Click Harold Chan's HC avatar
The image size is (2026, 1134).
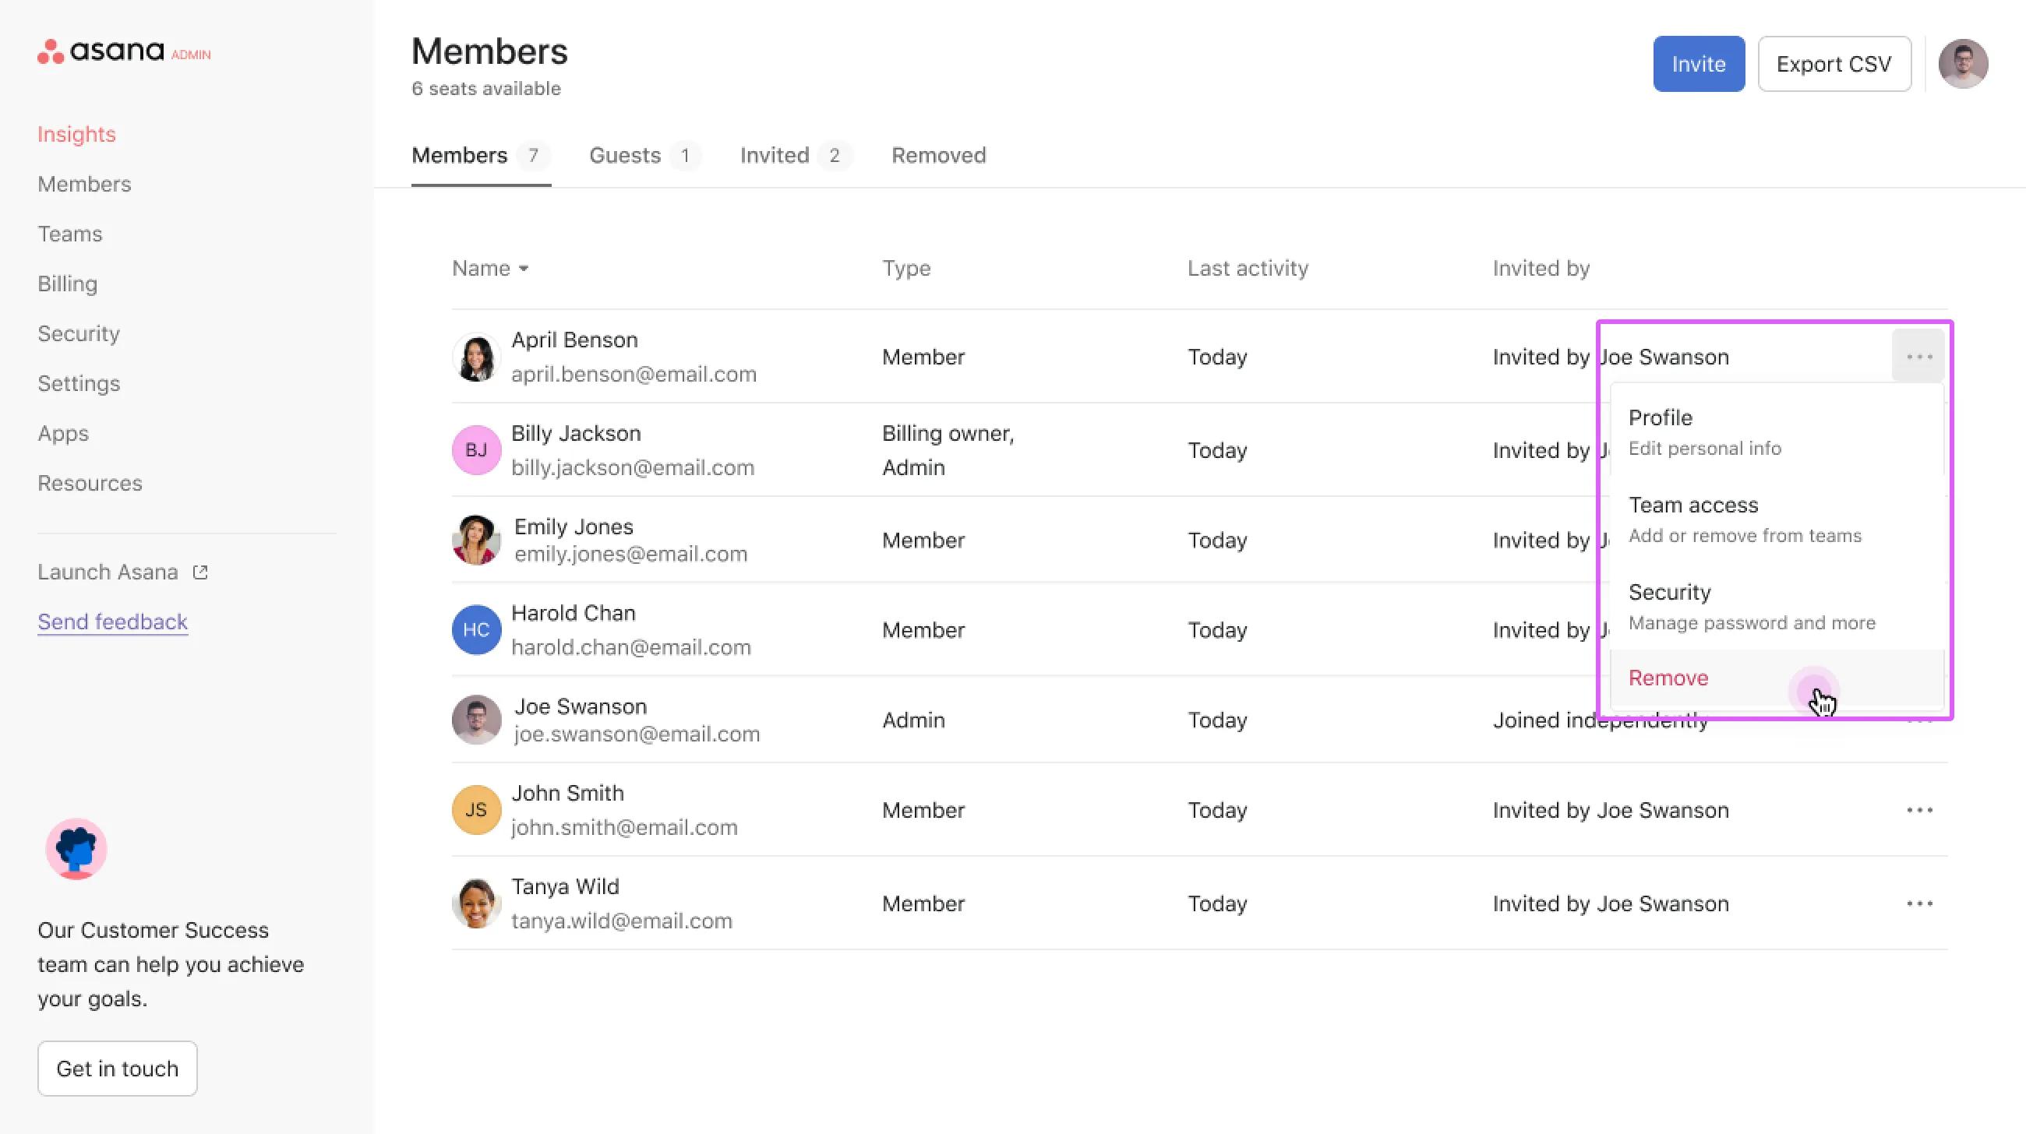pyautogui.click(x=476, y=630)
